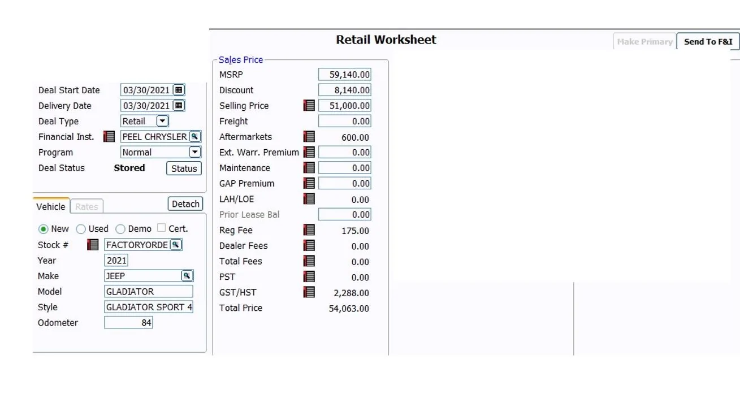Screen dimensions: 740x416
Task: Open Dealer Fees detail icon
Action: pyautogui.click(x=309, y=245)
